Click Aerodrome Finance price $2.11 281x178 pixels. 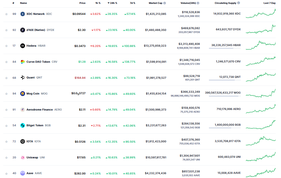click(82, 110)
